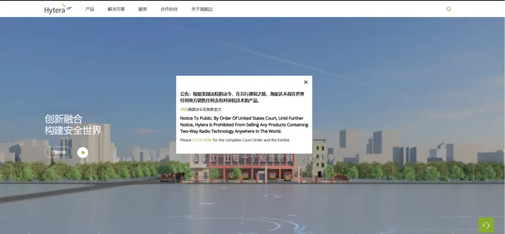
Task: Click the red fire station building
Action: click(252, 171)
